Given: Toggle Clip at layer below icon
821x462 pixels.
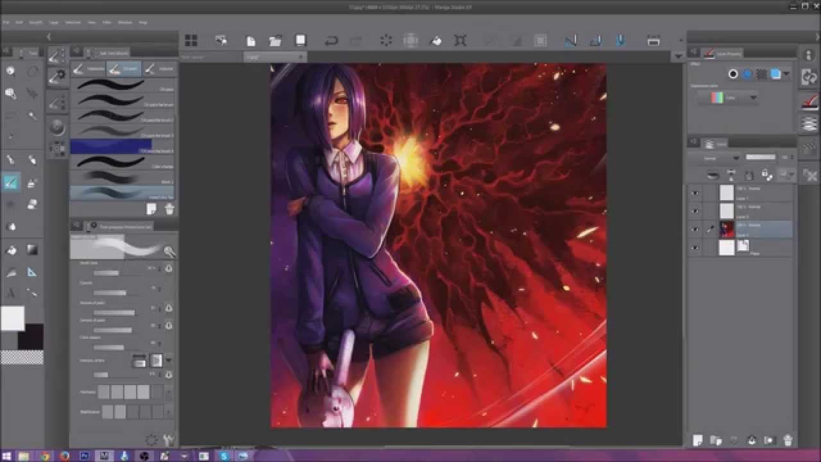Looking at the screenshot, I should pyautogui.click(x=713, y=174).
